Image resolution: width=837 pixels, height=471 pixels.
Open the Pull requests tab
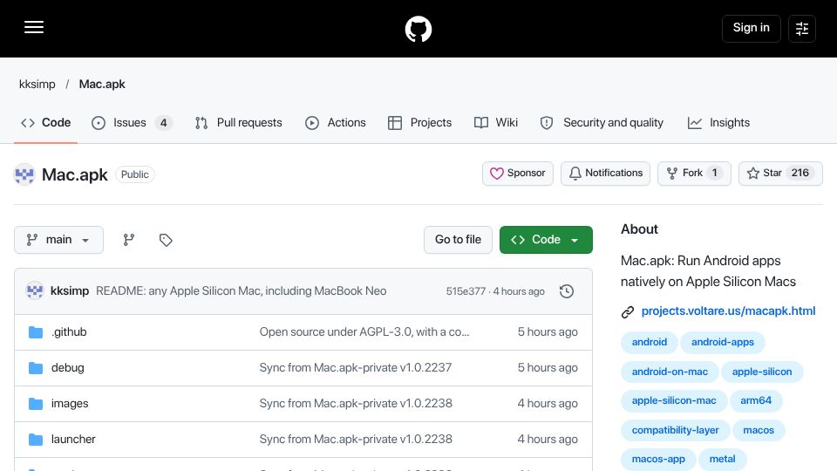tap(239, 123)
